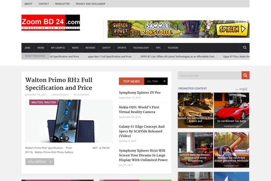Click the Zoom BD 24 .com logo
Screen dimensions: 271x181
[51, 23]
